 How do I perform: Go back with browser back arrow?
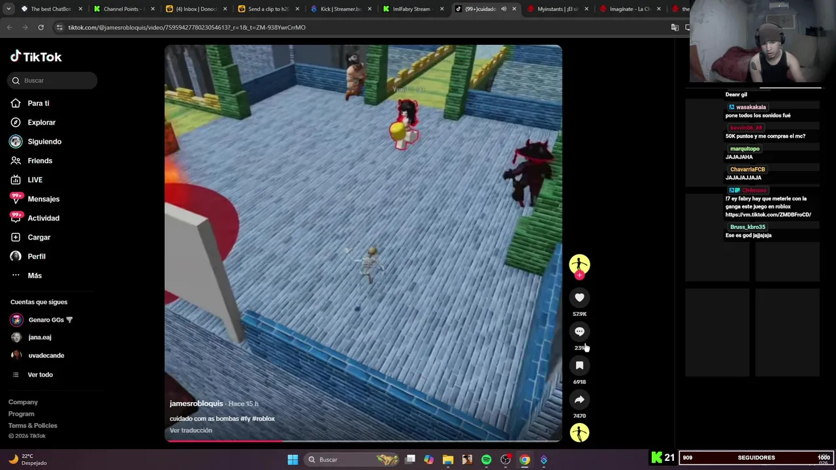(9, 27)
